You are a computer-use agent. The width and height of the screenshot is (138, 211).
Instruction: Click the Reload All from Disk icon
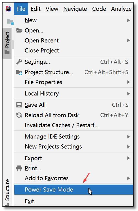(19, 115)
